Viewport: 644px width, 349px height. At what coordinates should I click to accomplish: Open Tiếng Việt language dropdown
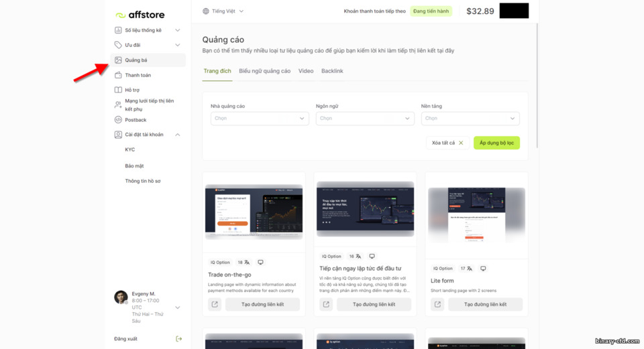click(x=223, y=11)
